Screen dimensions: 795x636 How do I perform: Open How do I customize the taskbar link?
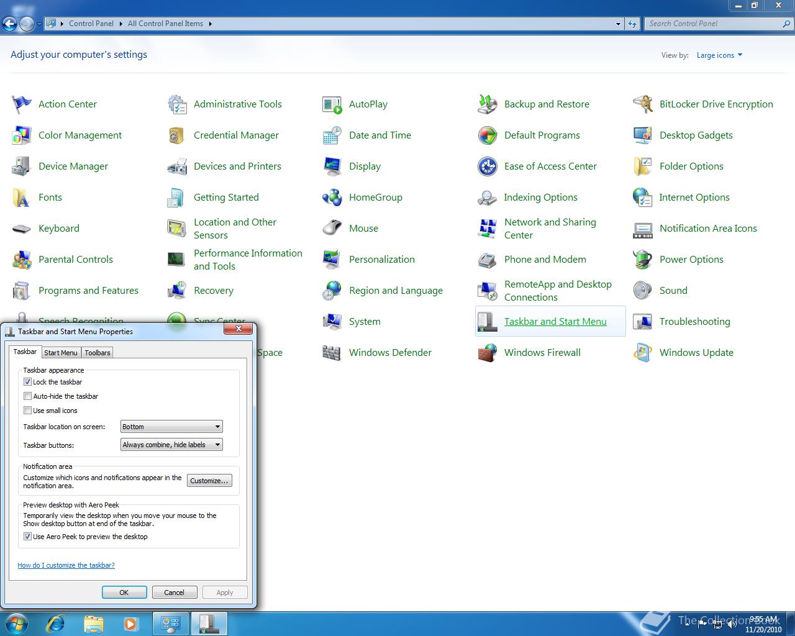click(66, 565)
